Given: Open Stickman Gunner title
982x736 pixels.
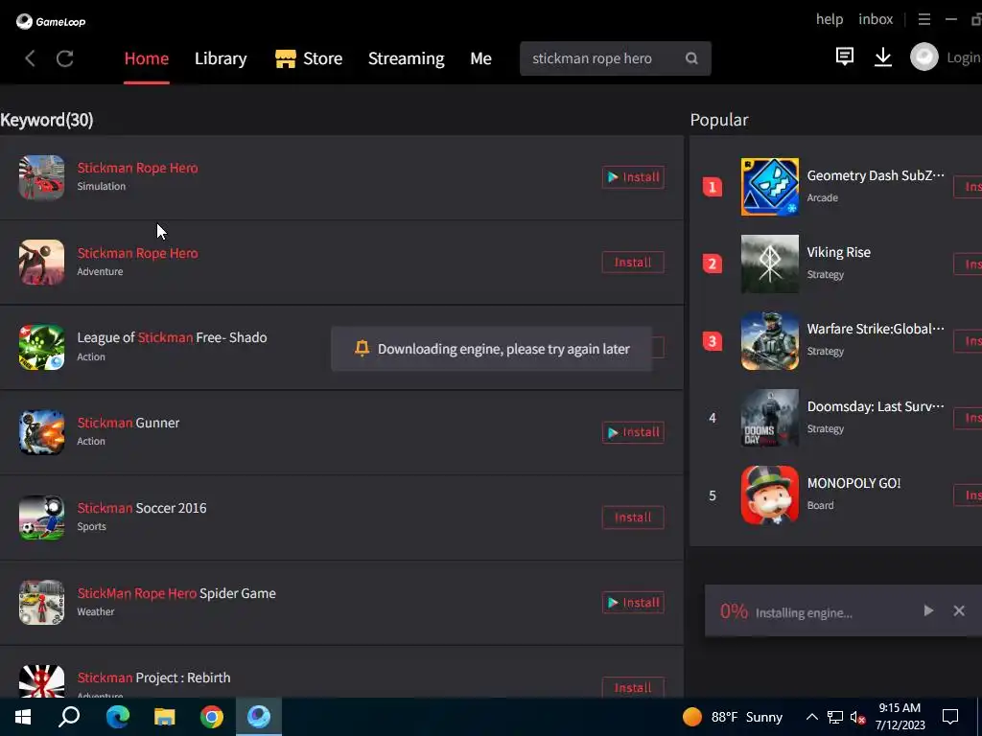Looking at the screenshot, I should (129, 423).
